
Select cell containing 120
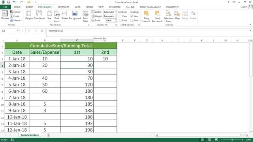click(x=77, y=85)
